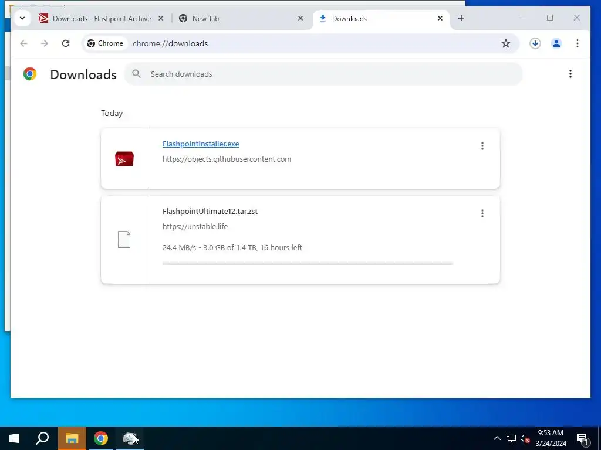Maximize the Chrome window
The image size is (601, 450).
pos(550,18)
